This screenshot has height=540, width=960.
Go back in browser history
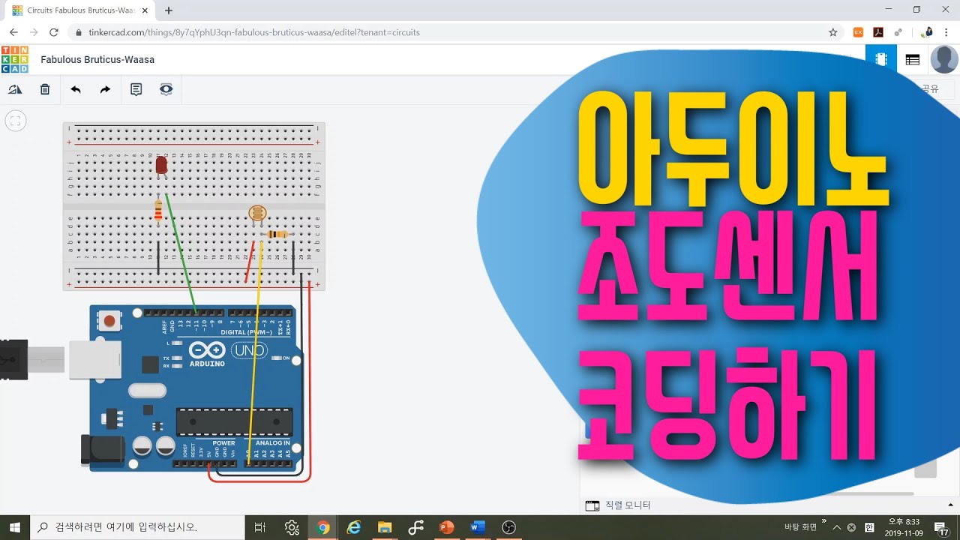coord(13,32)
